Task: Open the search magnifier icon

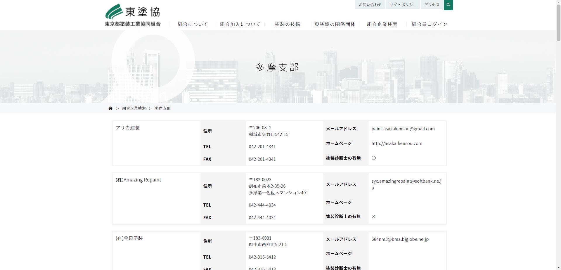Action: coord(448,5)
